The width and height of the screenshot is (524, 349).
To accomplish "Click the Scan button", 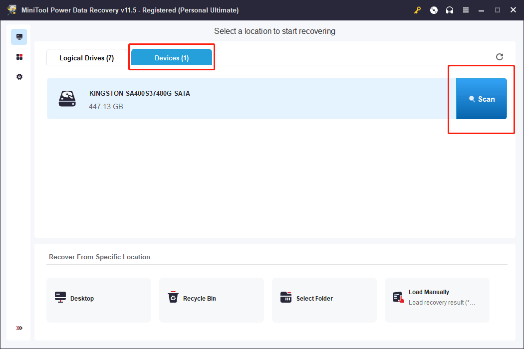I will click(481, 99).
